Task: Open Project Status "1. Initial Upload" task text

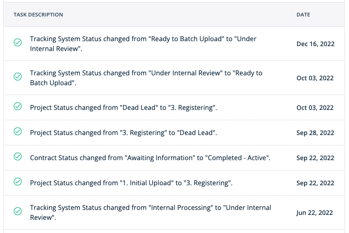Action: click(131, 183)
